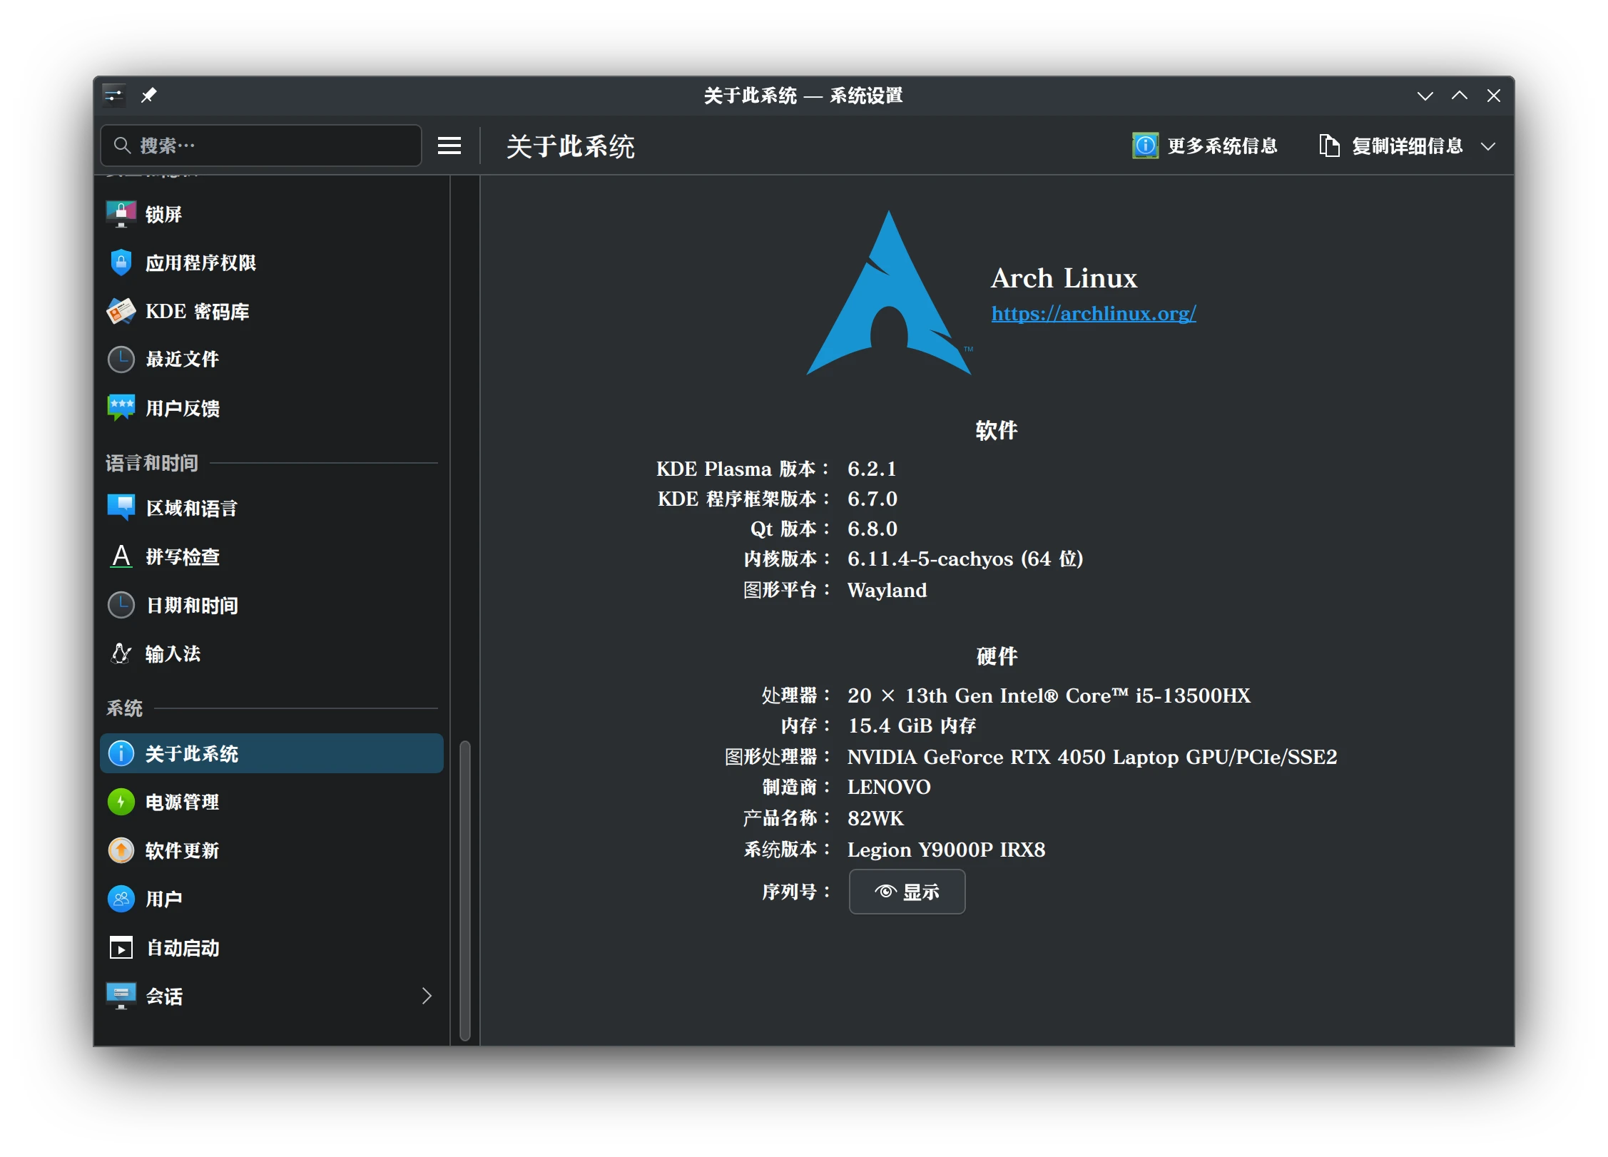
Task: Click the hamburger menu icon
Action: tap(449, 146)
